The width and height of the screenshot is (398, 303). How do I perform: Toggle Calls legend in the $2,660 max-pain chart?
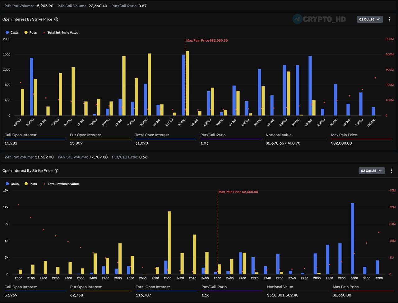click(12, 184)
